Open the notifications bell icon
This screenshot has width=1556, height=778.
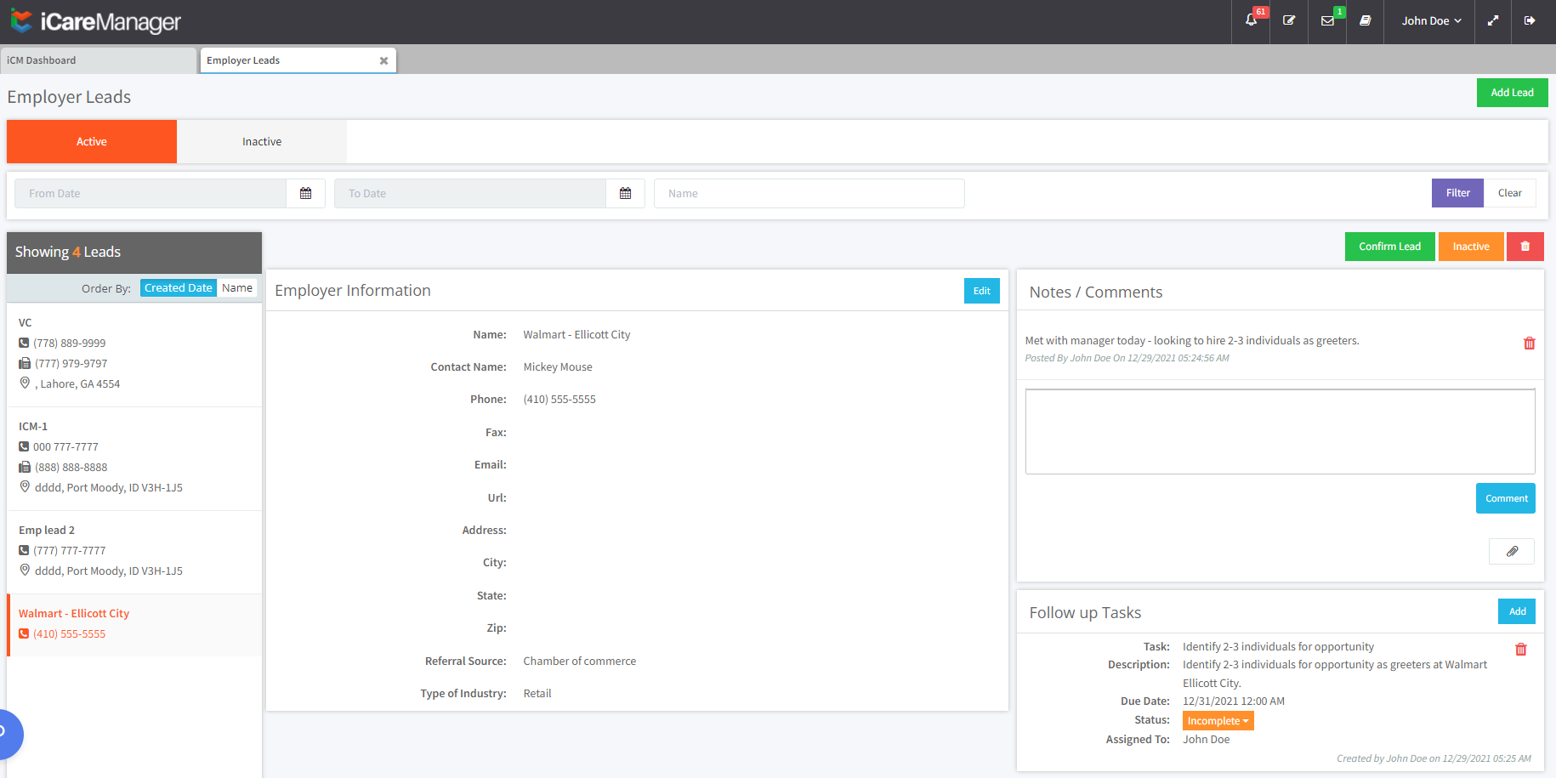[x=1251, y=20]
